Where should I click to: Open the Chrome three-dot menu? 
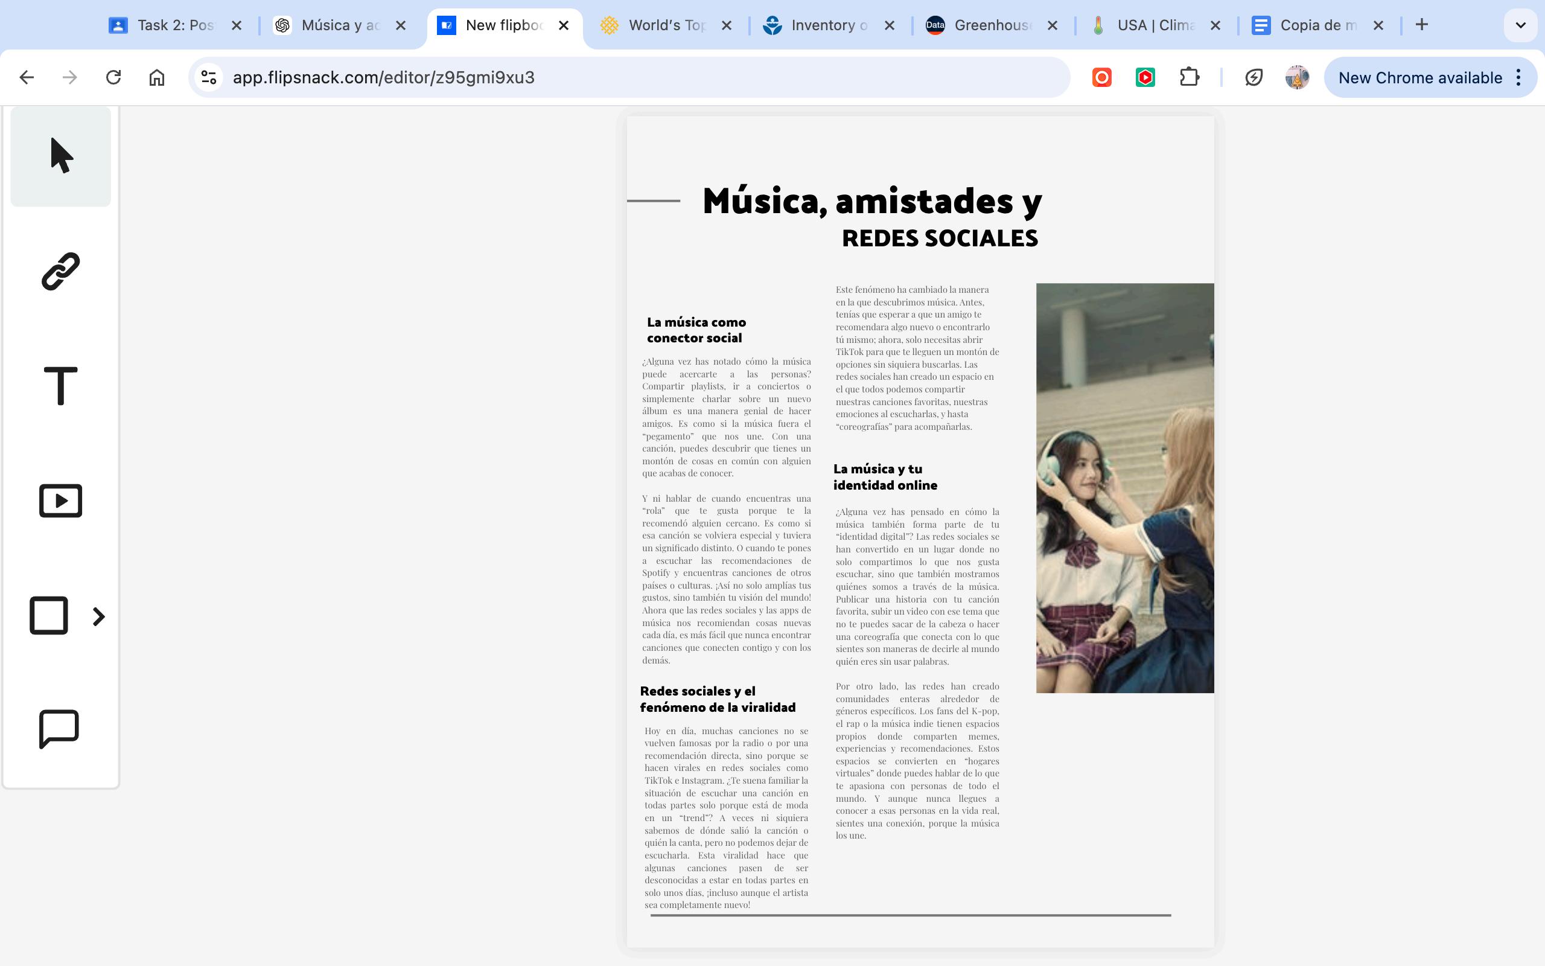click(x=1519, y=77)
